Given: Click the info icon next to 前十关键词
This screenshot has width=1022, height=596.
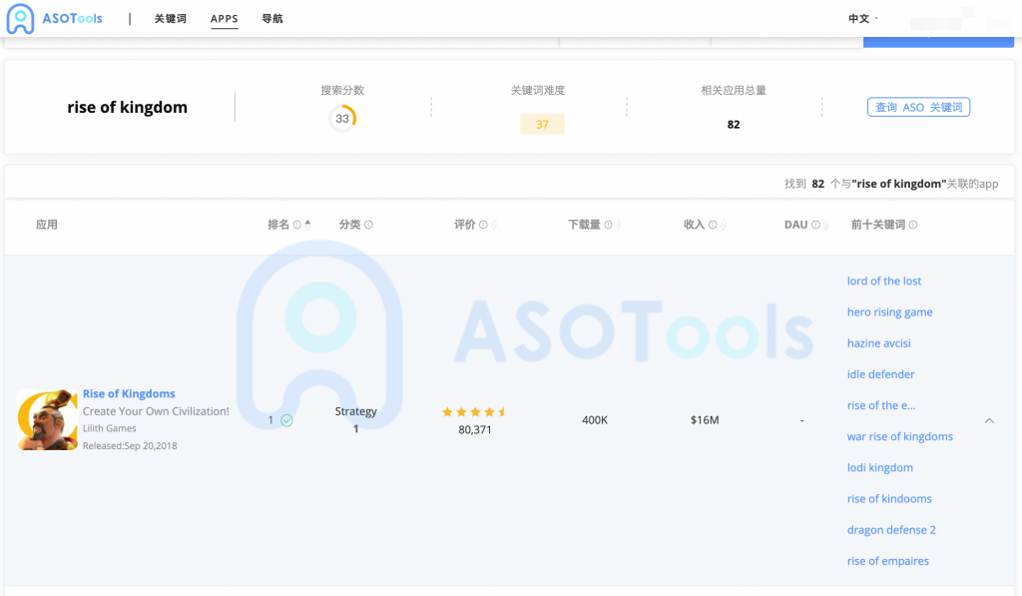Looking at the screenshot, I should (x=913, y=225).
